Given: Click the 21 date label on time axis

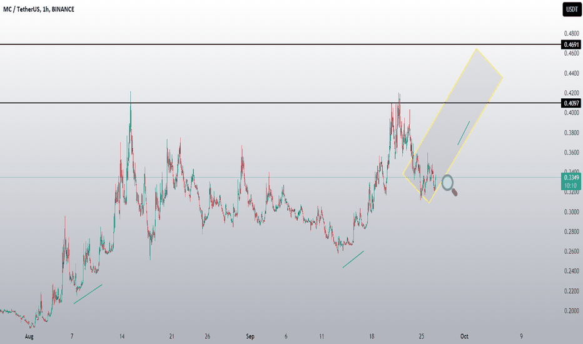Looking at the screenshot, I should click(172, 336).
